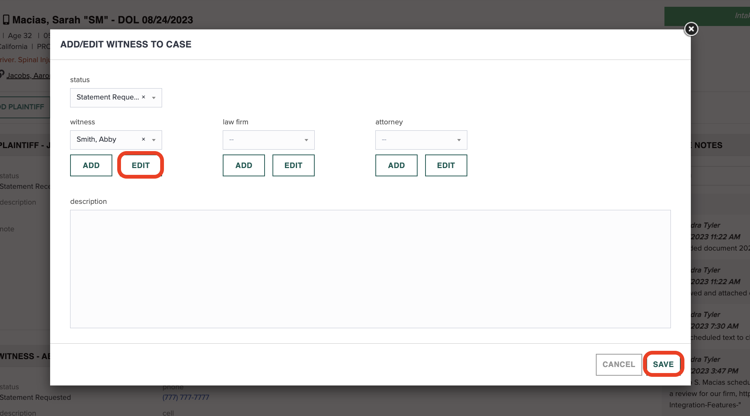Viewport: 750px width, 416px height.
Task: Close the Add/Edit Witness dialog
Action: coord(691,29)
